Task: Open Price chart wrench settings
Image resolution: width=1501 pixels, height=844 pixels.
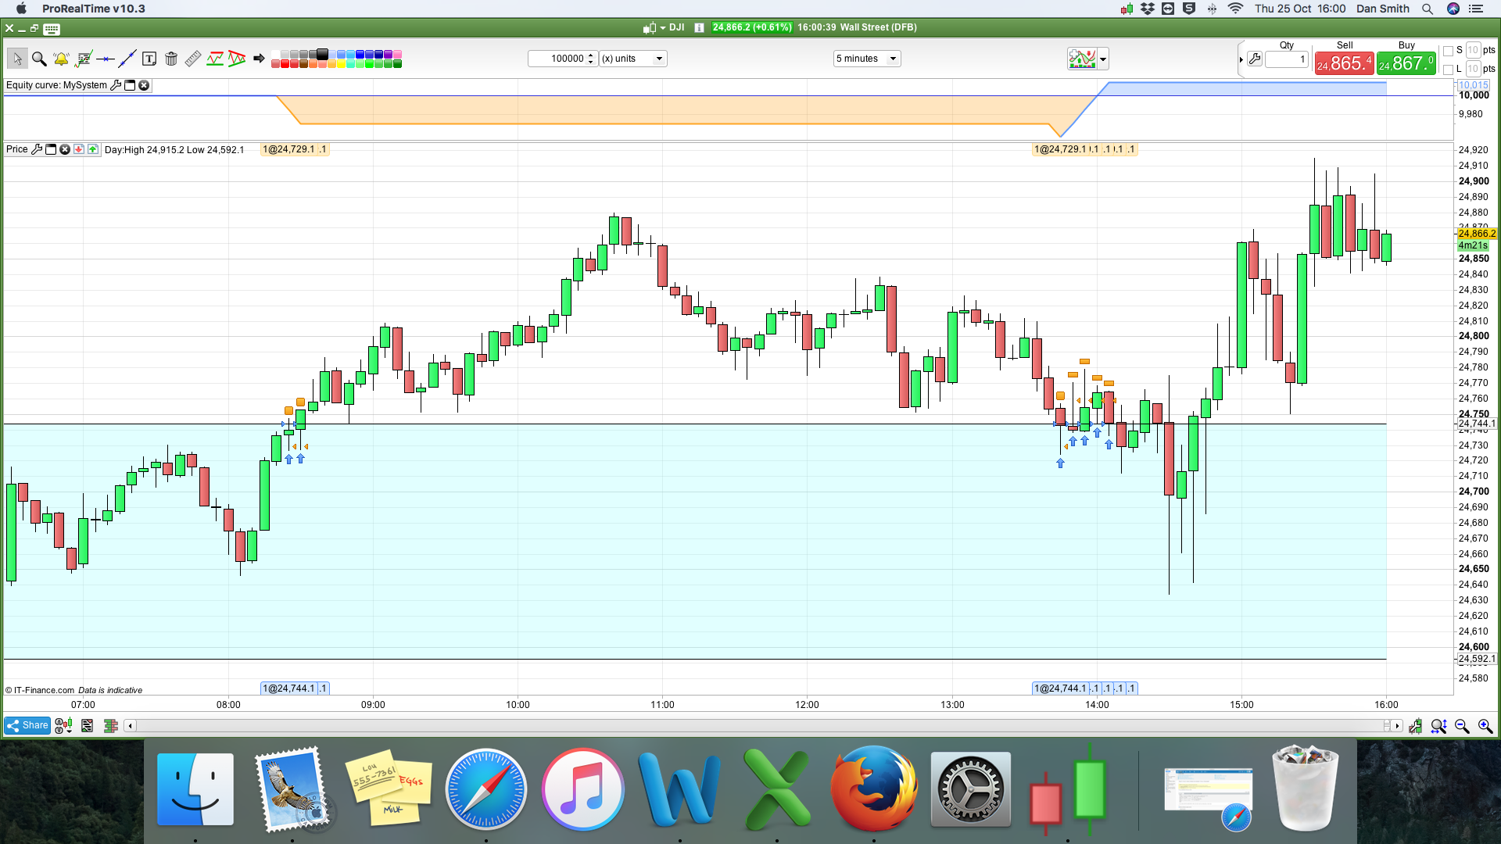Action: click(x=37, y=149)
